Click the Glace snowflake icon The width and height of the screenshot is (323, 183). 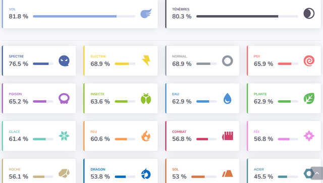(64, 136)
